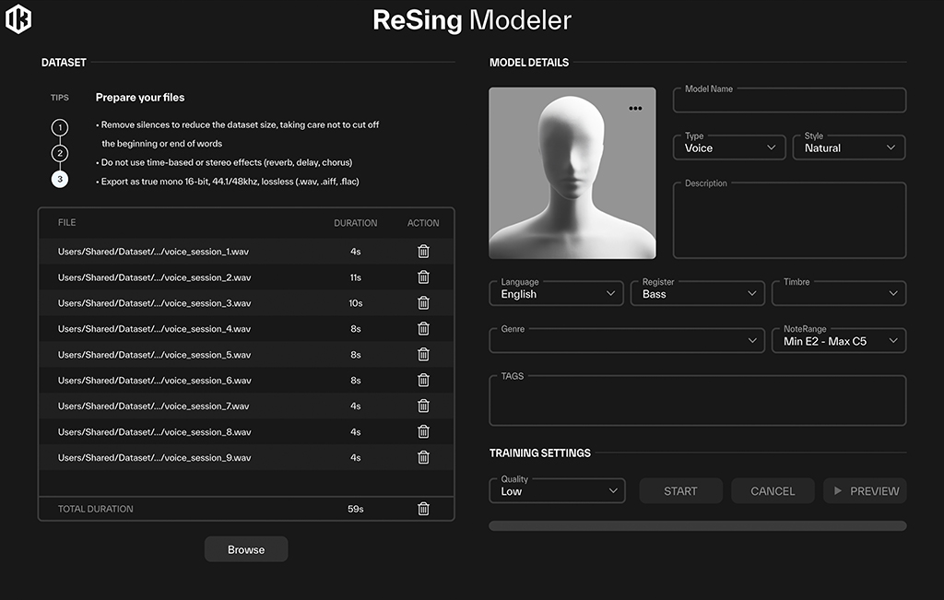Screen dimensions: 944x600
Task: Click the Browse button to add files
Action: pos(246,549)
